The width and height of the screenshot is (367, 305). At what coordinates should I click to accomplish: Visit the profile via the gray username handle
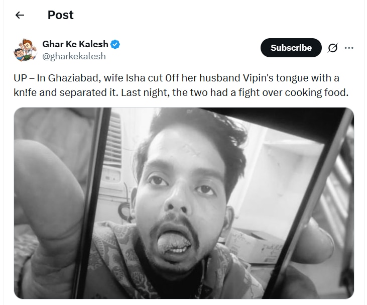click(74, 56)
